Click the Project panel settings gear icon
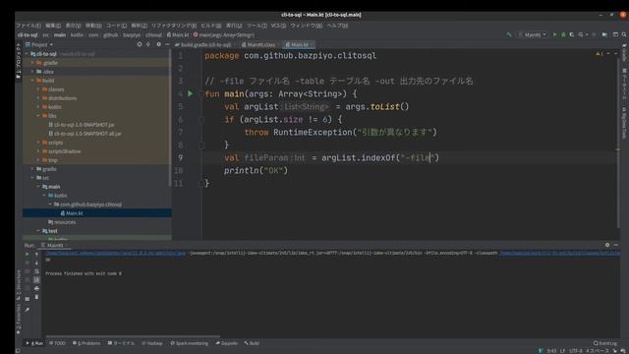 point(158,44)
